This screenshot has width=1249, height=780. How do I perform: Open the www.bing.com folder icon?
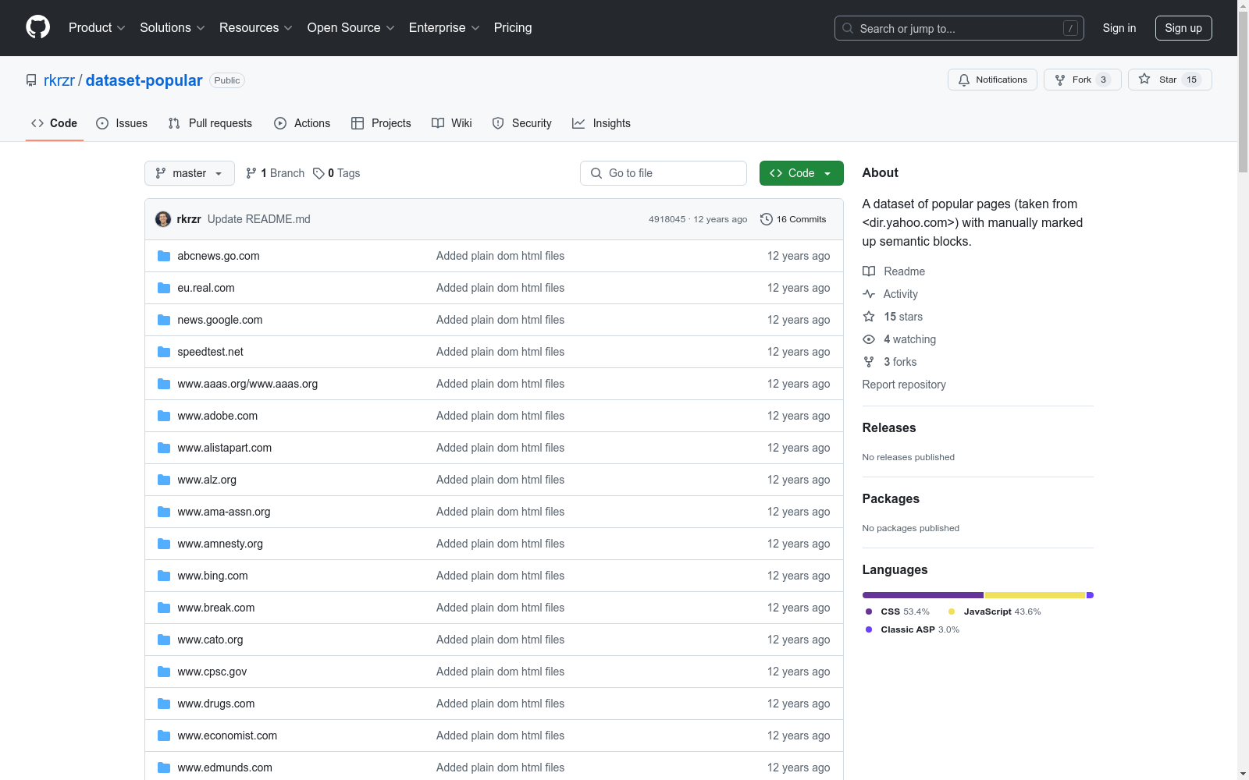pyautogui.click(x=164, y=576)
